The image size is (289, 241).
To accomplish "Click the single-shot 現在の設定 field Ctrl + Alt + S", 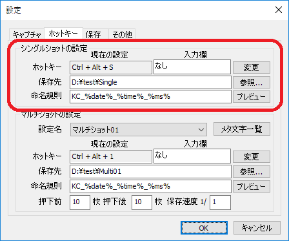I will (111, 67).
